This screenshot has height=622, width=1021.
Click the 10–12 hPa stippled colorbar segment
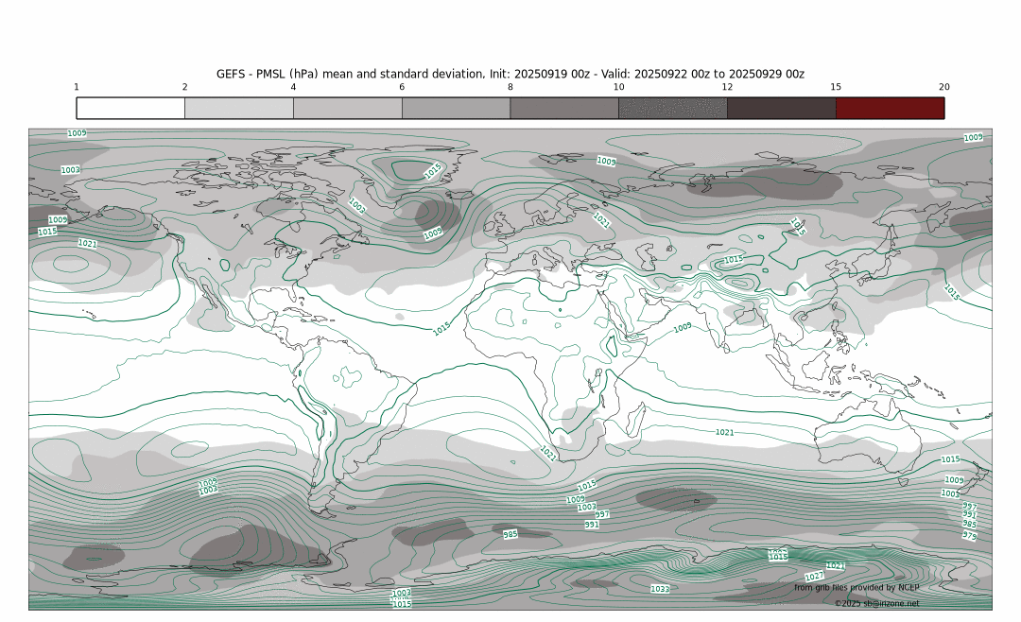673,108
